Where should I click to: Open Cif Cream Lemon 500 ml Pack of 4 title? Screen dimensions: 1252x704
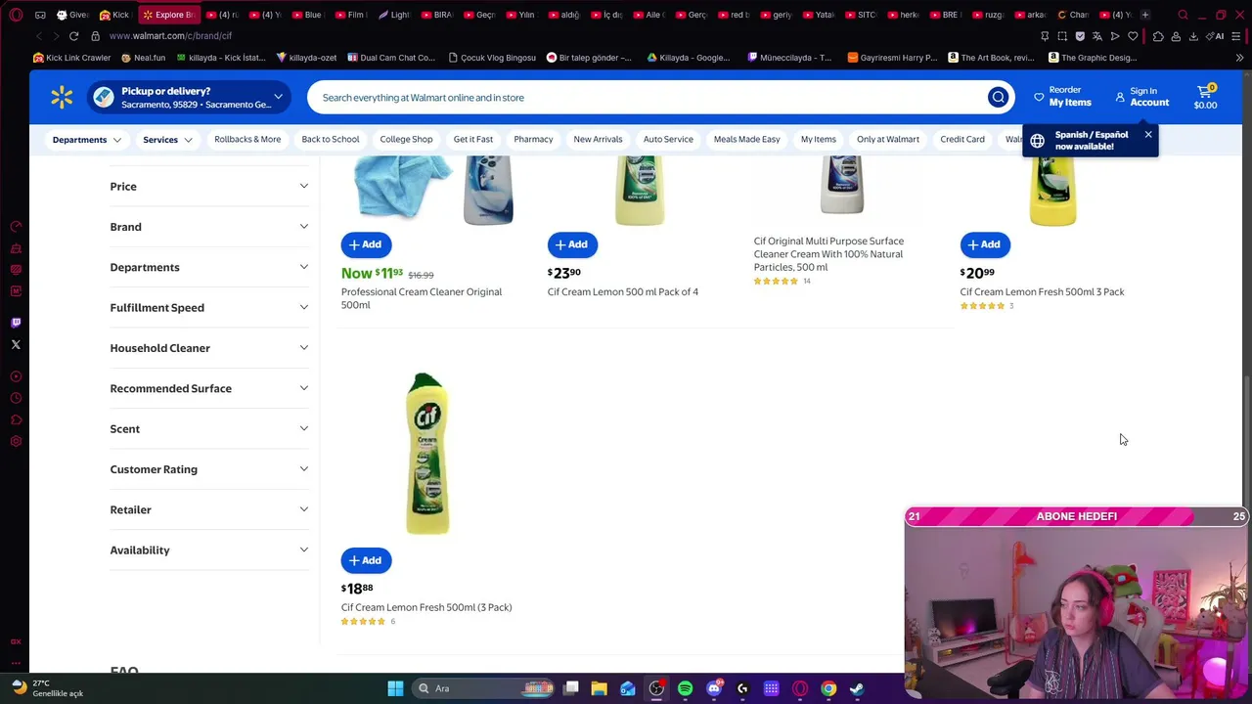coord(623,291)
